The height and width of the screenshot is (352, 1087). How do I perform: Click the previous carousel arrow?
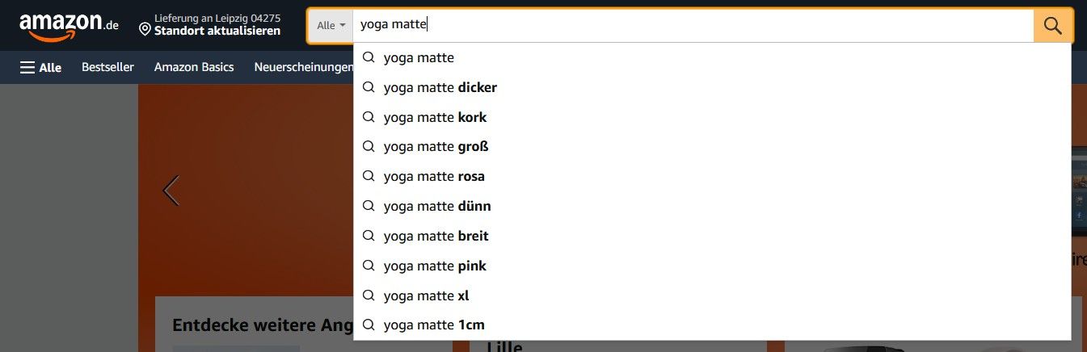coord(171,191)
